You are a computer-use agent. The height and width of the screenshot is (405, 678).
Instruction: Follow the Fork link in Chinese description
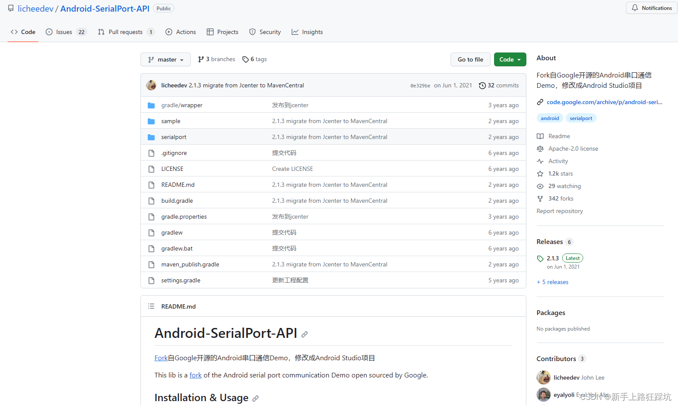click(x=161, y=358)
